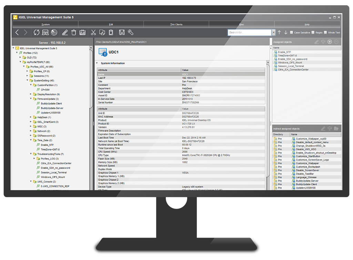Open the System menu
This screenshot has height=260, width=353.
tap(46, 25)
